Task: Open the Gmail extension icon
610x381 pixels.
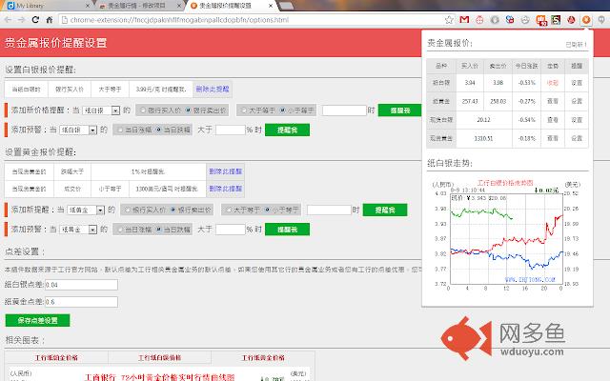Action: [464, 19]
